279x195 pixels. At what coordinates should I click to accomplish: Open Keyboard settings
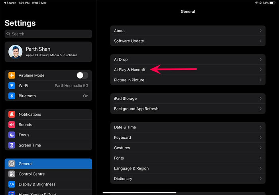click(188, 138)
